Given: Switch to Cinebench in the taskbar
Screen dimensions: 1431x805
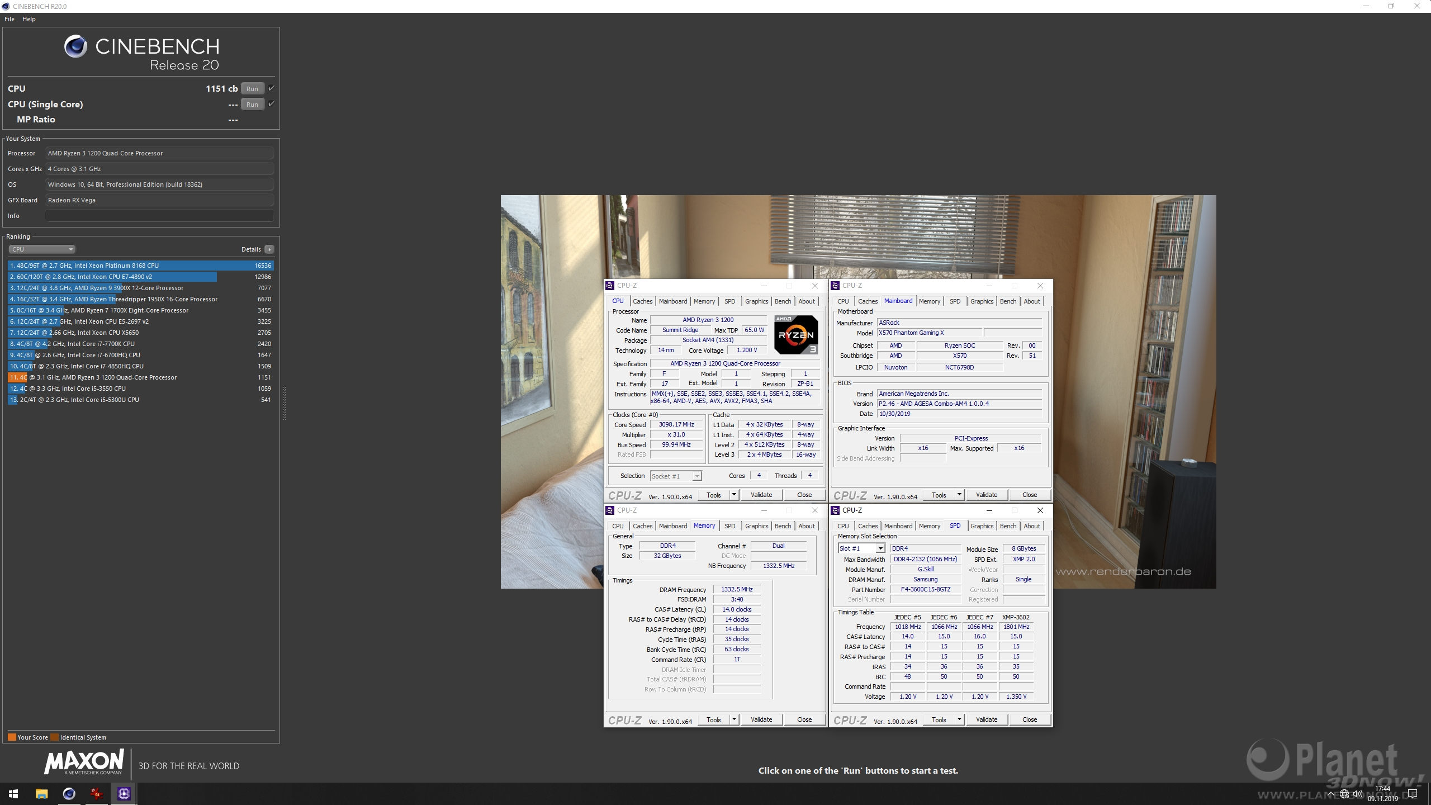Looking at the screenshot, I should pyautogui.click(x=69, y=794).
